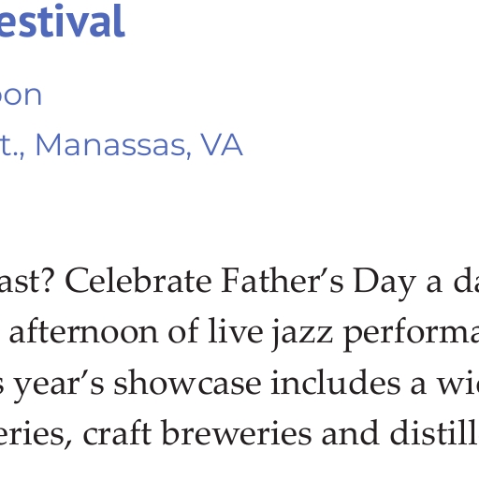The height and width of the screenshot is (479, 479).
Task: Click the partial 'oon' time text
Action: (x=21, y=95)
